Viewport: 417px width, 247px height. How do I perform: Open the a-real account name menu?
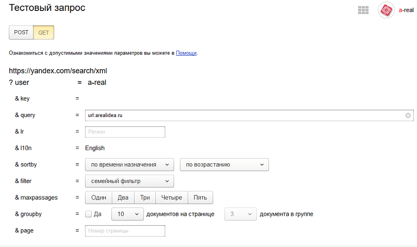[x=406, y=10]
